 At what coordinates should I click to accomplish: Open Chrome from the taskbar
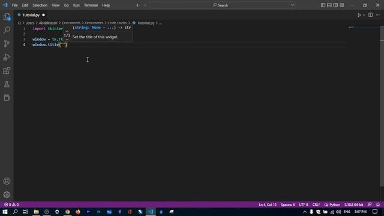click(67, 212)
